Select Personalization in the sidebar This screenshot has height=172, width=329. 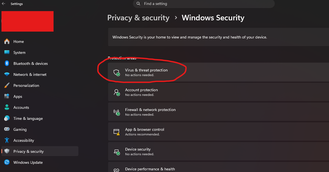point(26,85)
